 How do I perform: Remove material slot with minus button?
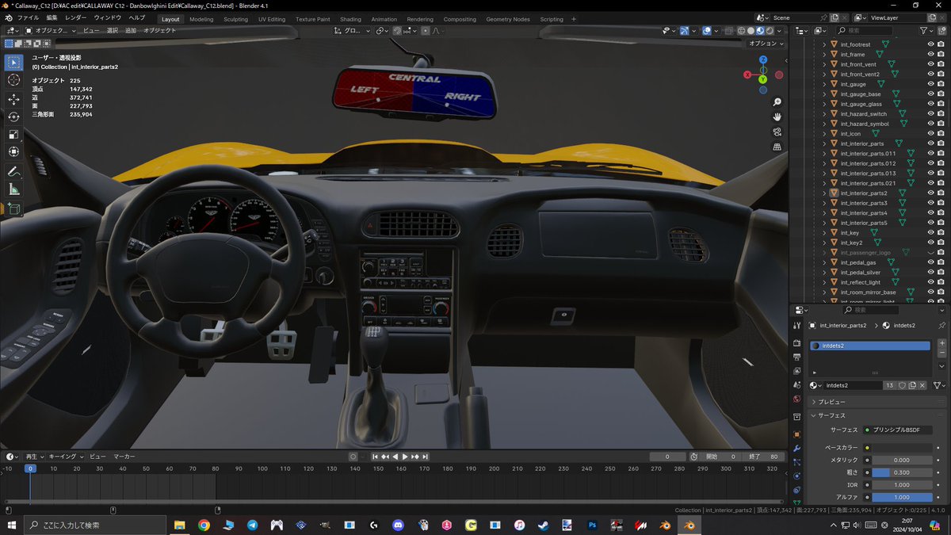[x=941, y=354]
